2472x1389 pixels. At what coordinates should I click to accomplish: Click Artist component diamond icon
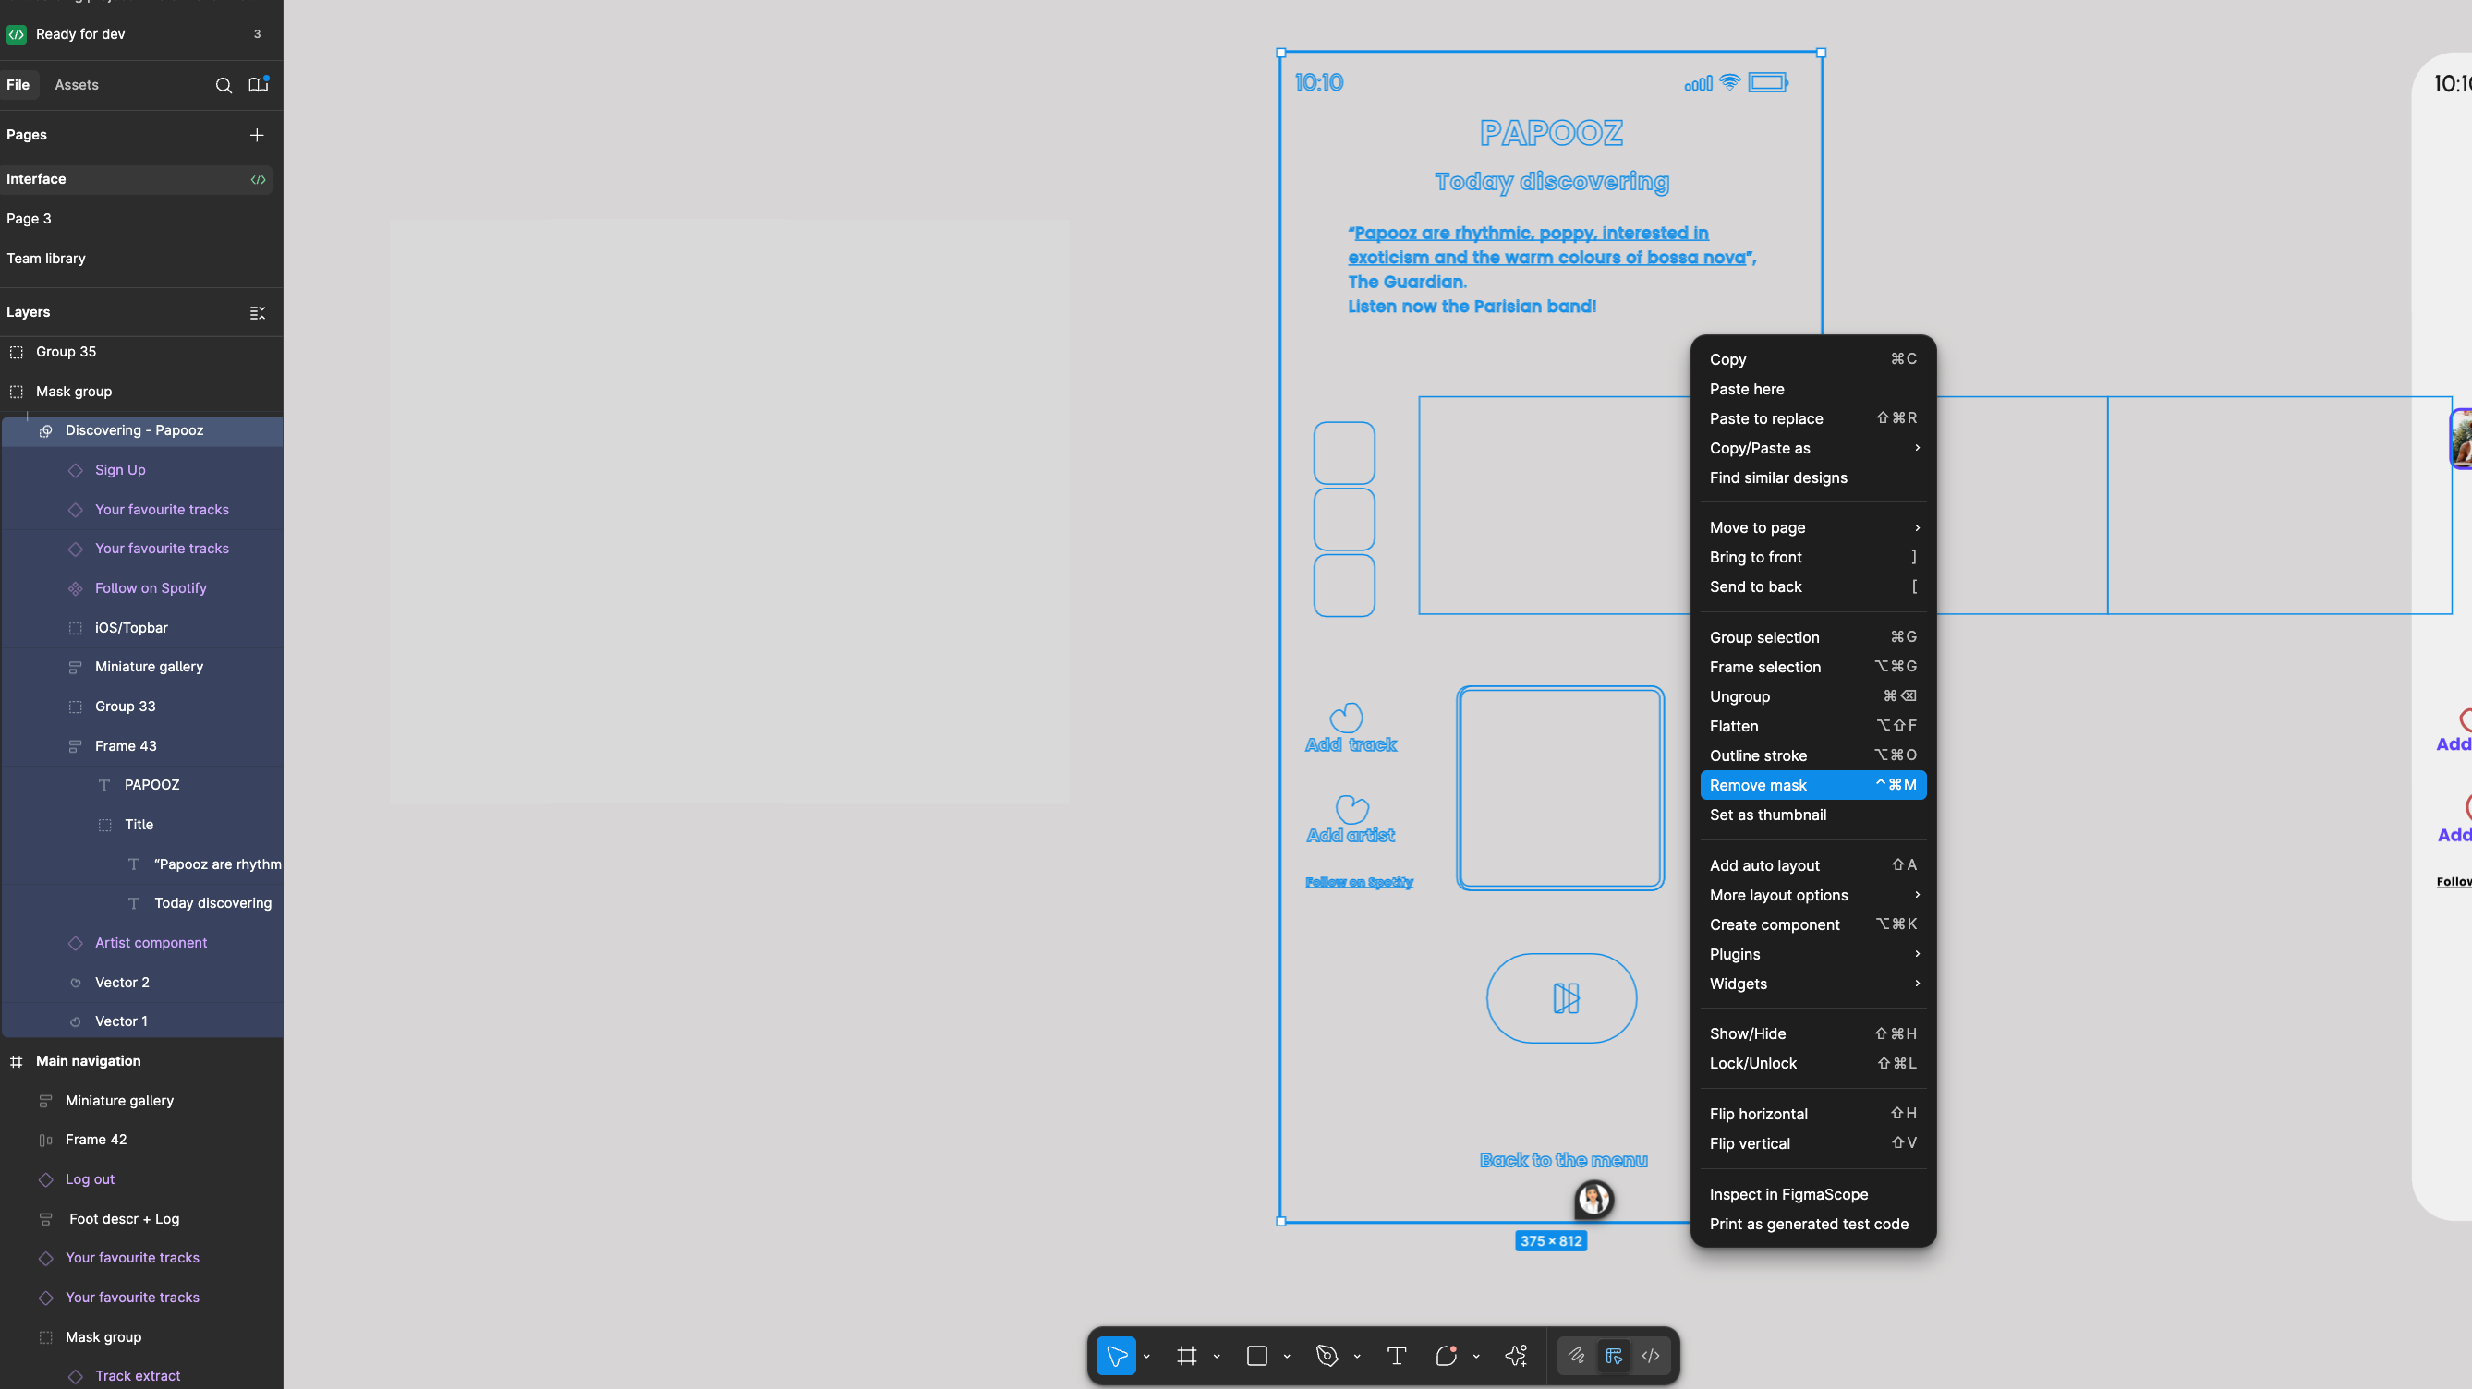(75, 943)
